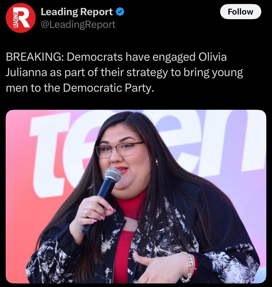Select the word "BREAKING:" in the post
The image size is (272, 287).
[35, 57]
